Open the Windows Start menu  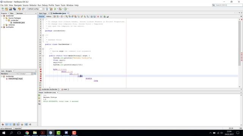click(x=3, y=133)
